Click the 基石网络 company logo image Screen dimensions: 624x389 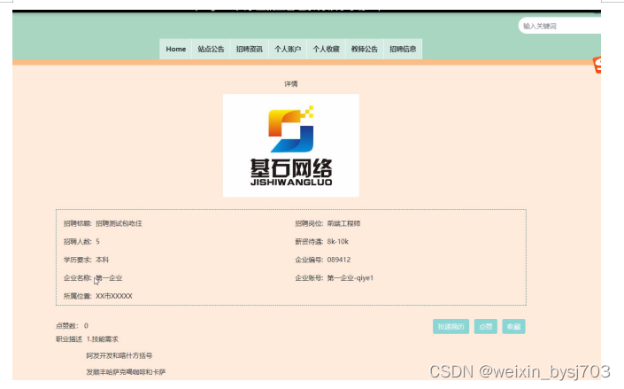pyautogui.click(x=291, y=145)
